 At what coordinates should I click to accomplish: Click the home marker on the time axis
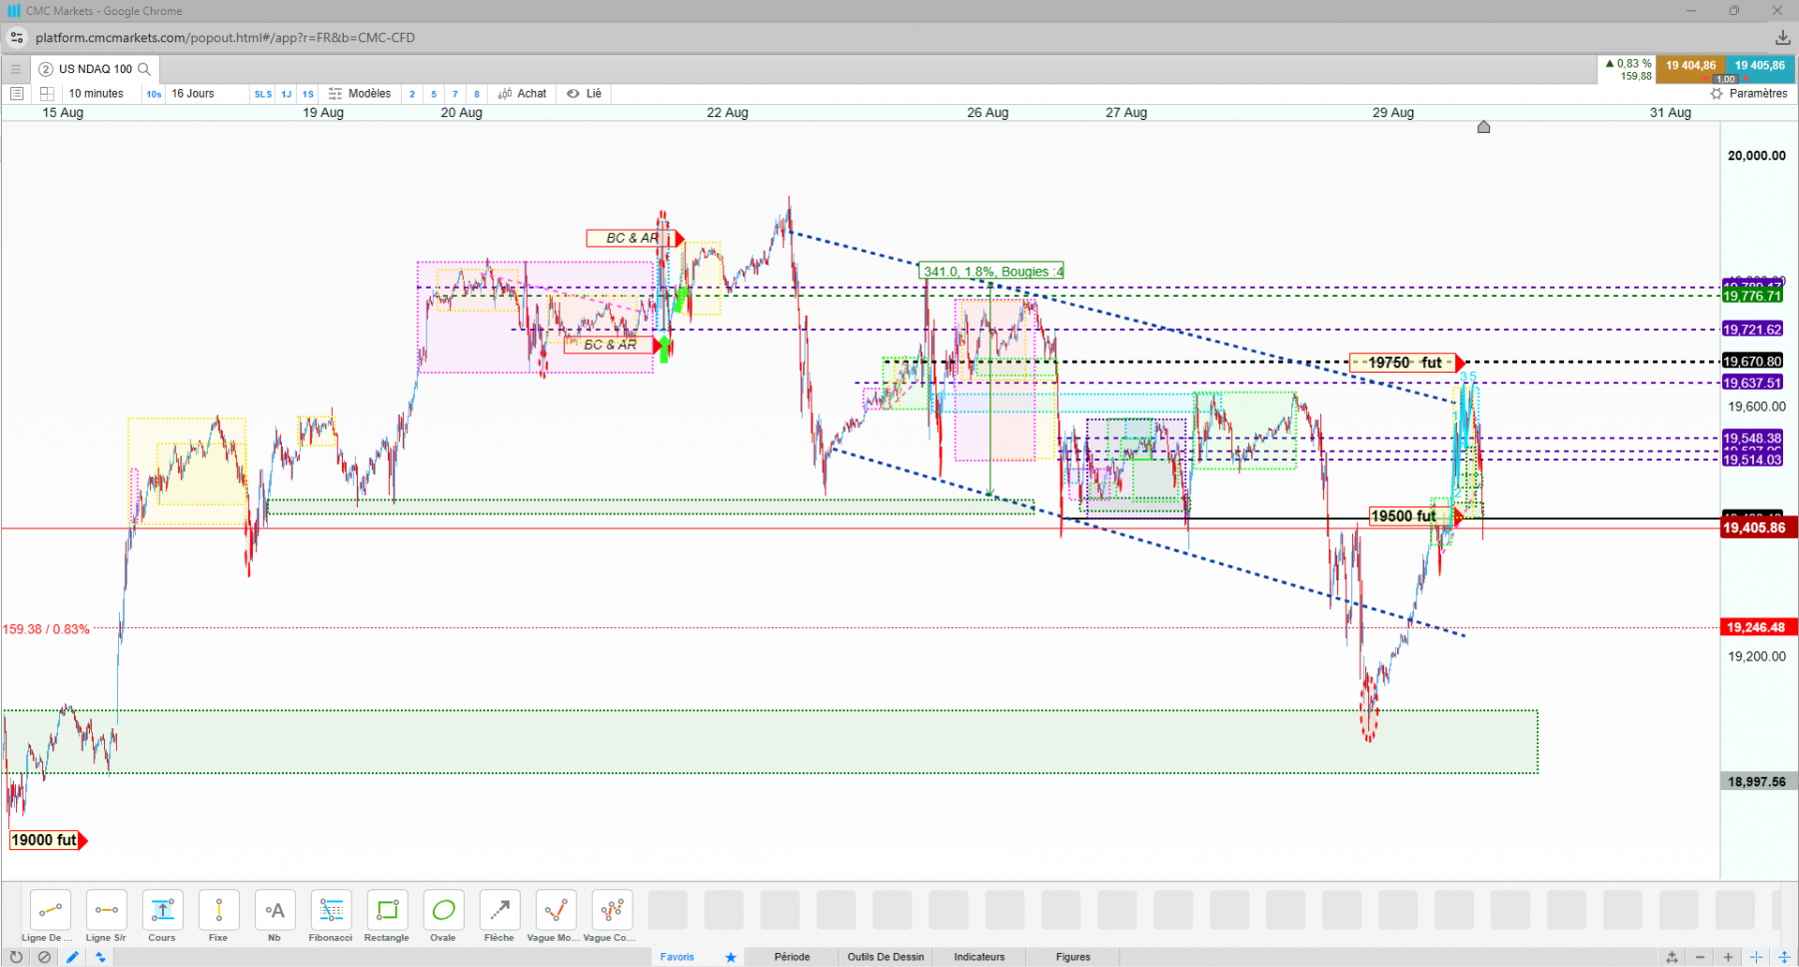[x=1484, y=127]
